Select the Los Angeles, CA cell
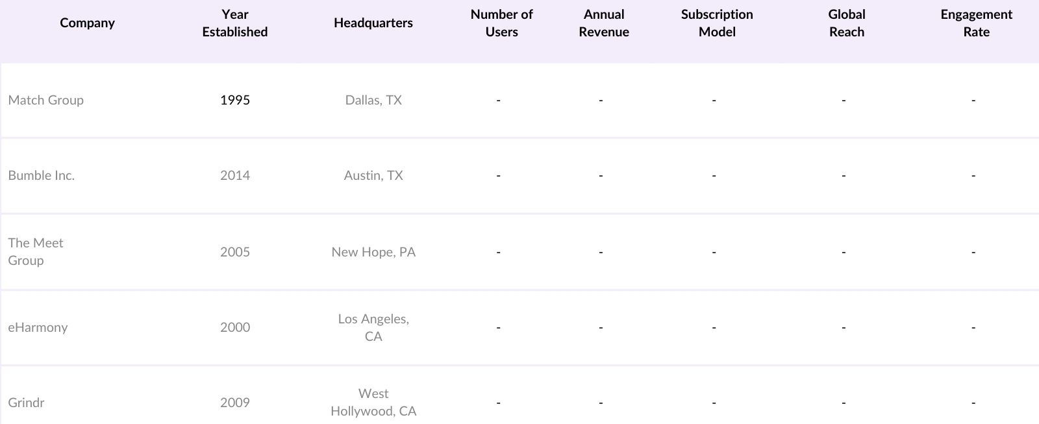 tap(373, 327)
